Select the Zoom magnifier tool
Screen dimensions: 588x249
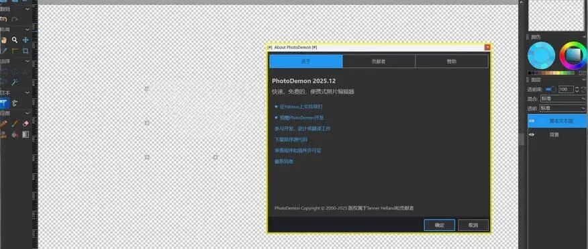pos(15,40)
